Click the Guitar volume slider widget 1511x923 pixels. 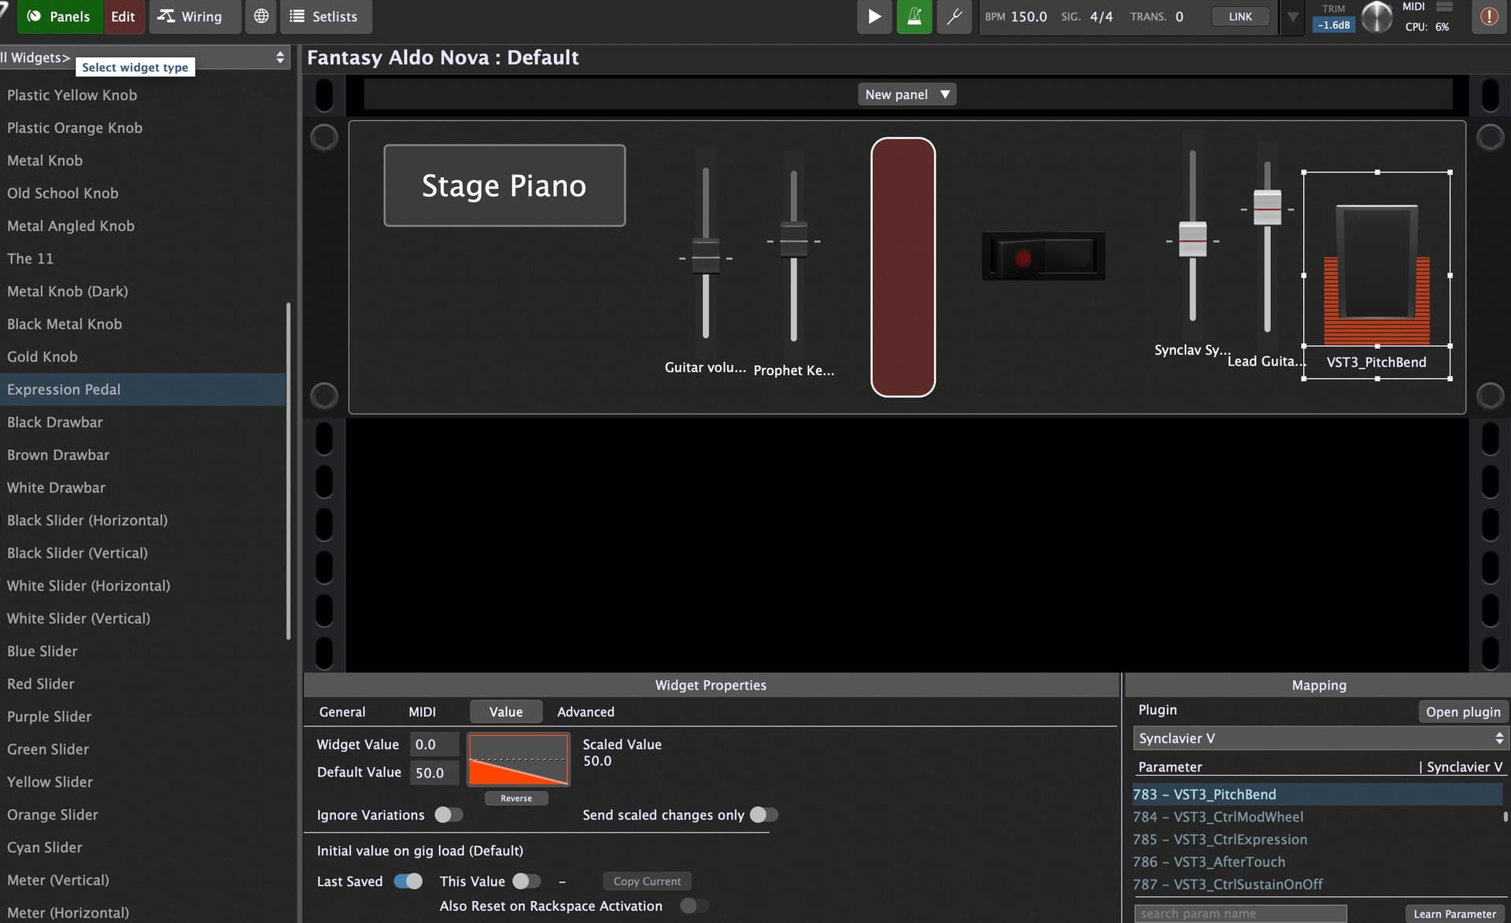point(705,253)
